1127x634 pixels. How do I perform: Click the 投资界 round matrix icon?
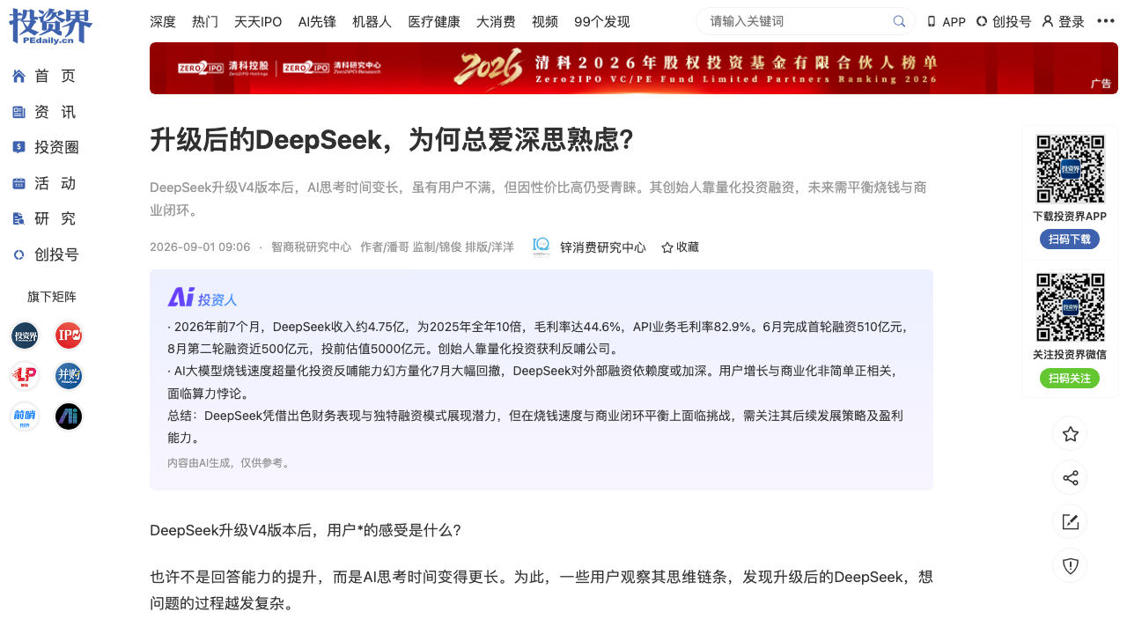pos(25,335)
